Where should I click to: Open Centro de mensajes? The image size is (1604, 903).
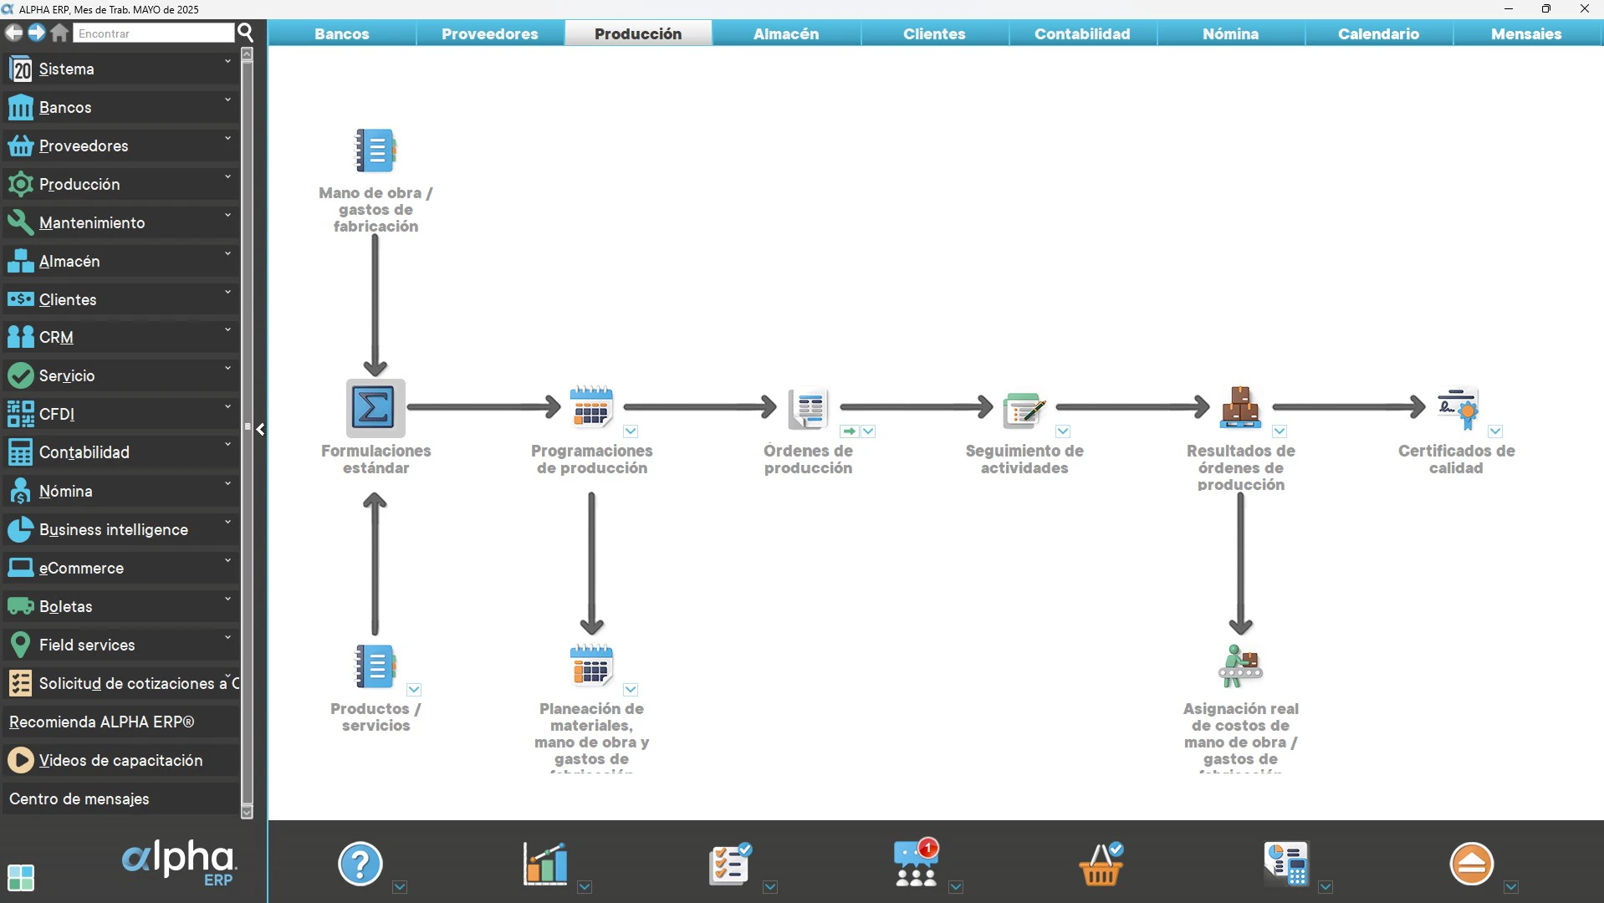point(78,798)
